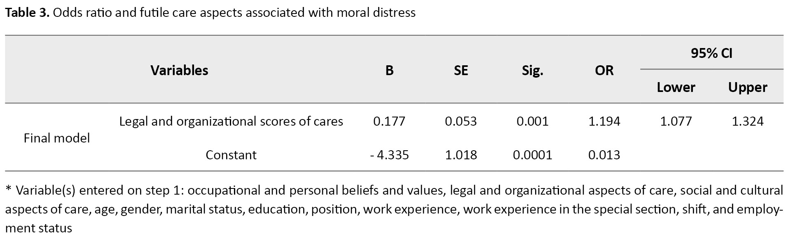Click the Constant row label
Viewport: 793px width, 241px height.
coord(231,155)
